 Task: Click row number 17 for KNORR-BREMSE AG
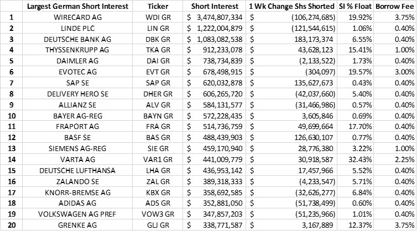(10, 190)
